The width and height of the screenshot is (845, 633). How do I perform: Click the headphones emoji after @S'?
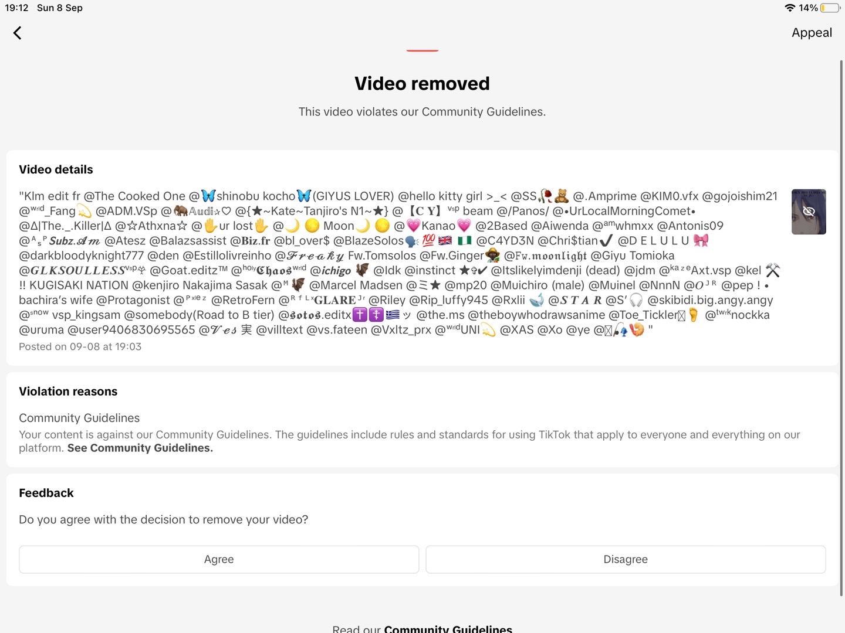636,300
